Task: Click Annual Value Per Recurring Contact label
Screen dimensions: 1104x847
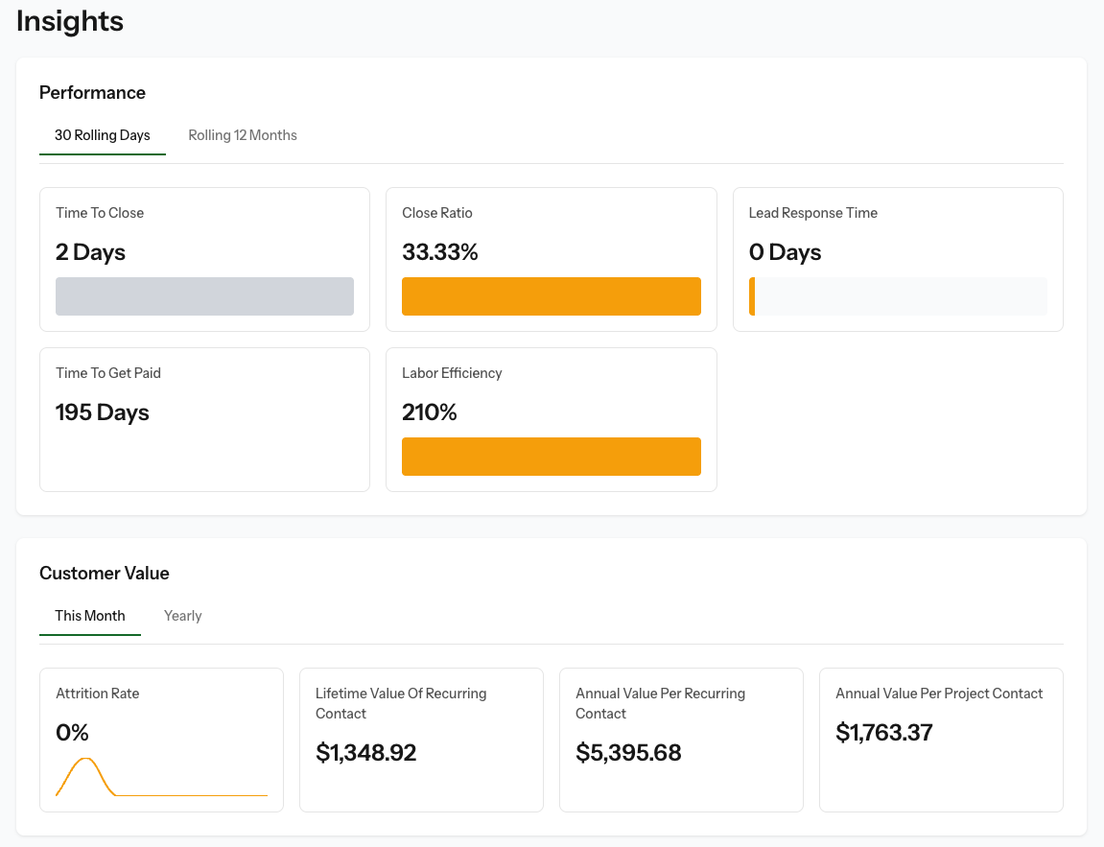Action: point(661,703)
